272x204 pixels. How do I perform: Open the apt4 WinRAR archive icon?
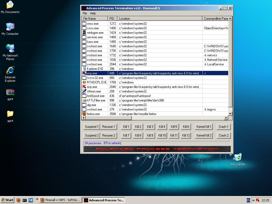(10, 93)
